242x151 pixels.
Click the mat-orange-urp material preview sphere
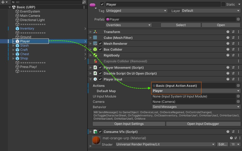click(96, 140)
